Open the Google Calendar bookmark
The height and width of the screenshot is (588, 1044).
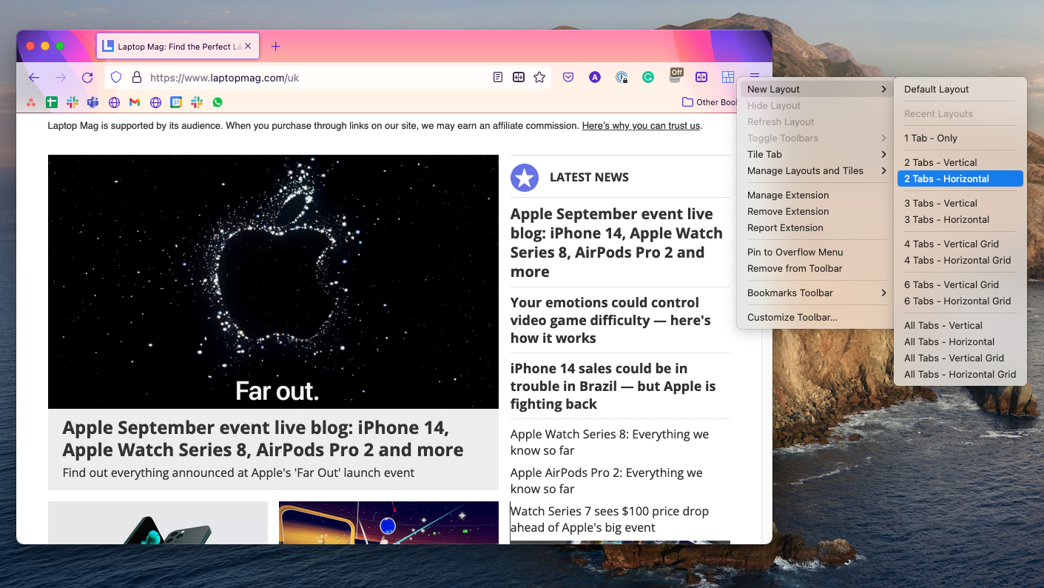[176, 102]
